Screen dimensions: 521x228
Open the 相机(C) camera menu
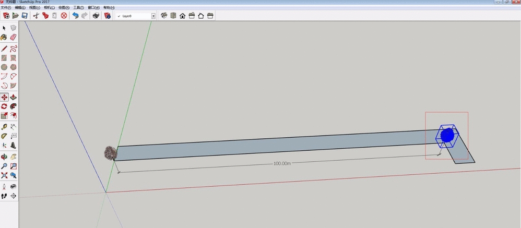(x=49, y=8)
